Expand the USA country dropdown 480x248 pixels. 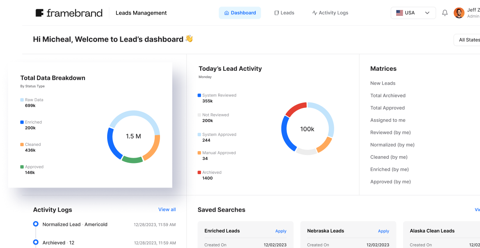point(427,13)
